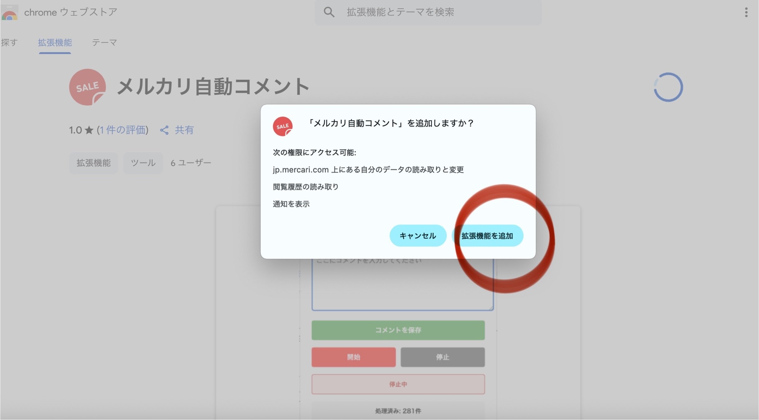
Task: Click the share icon next to the rating
Action: click(x=165, y=130)
